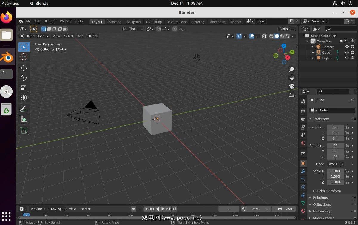Open the Render menu
The image size is (358, 225).
pos(50,21)
